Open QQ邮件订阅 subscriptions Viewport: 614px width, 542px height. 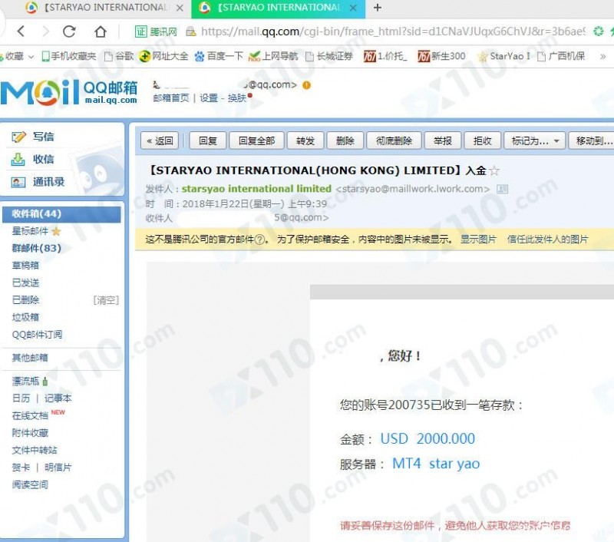(x=37, y=335)
